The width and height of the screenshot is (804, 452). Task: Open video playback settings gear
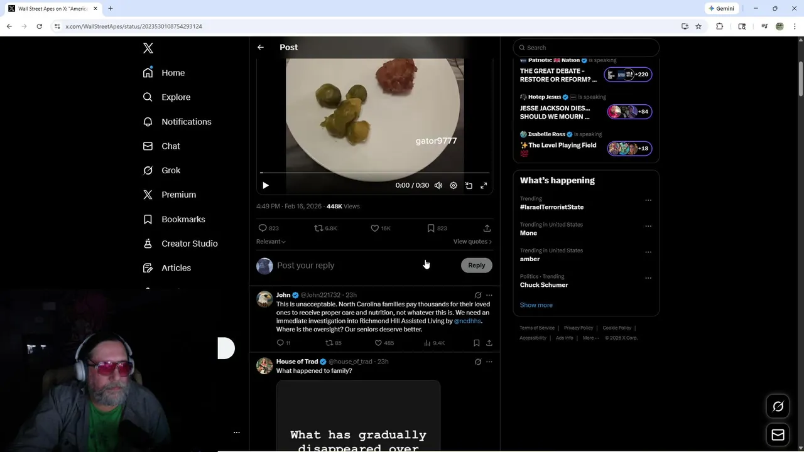coord(454,186)
